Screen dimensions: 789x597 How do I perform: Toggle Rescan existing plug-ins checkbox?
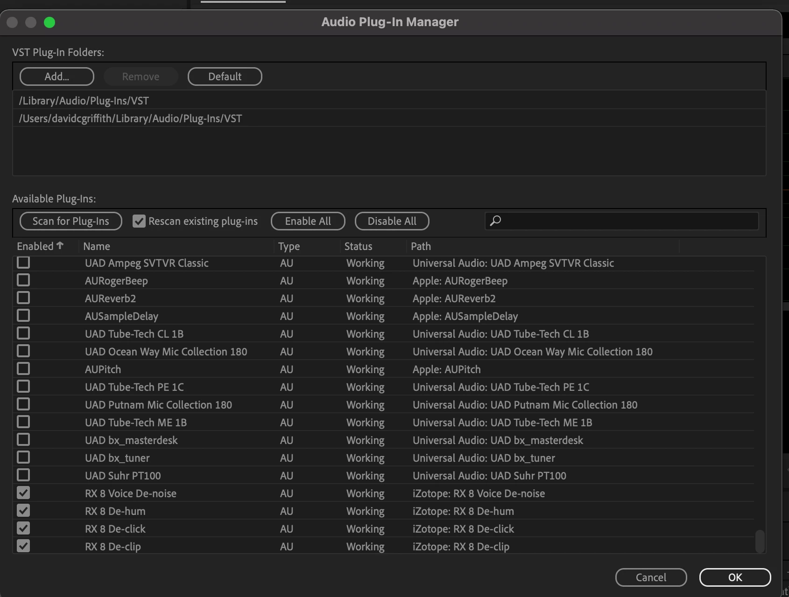pyautogui.click(x=139, y=221)
